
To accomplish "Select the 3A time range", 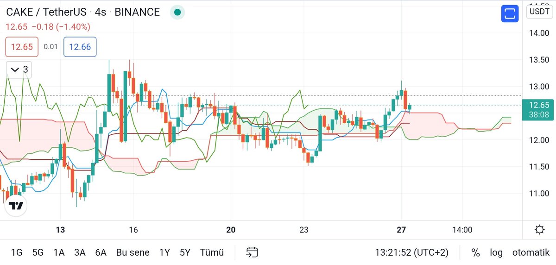I will pos(80,252).
